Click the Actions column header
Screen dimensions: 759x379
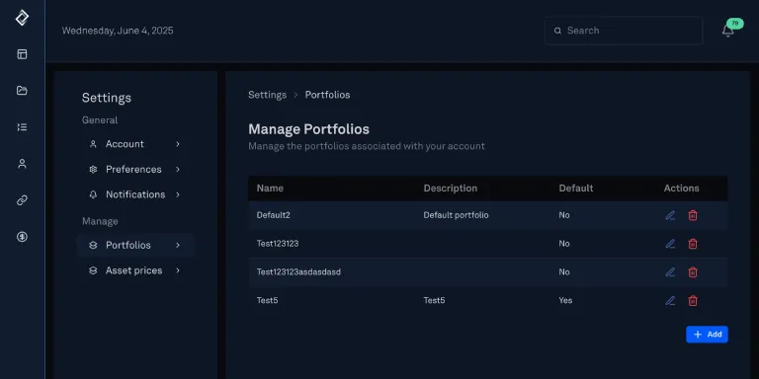pyautogui.click(x=681, y=189)
